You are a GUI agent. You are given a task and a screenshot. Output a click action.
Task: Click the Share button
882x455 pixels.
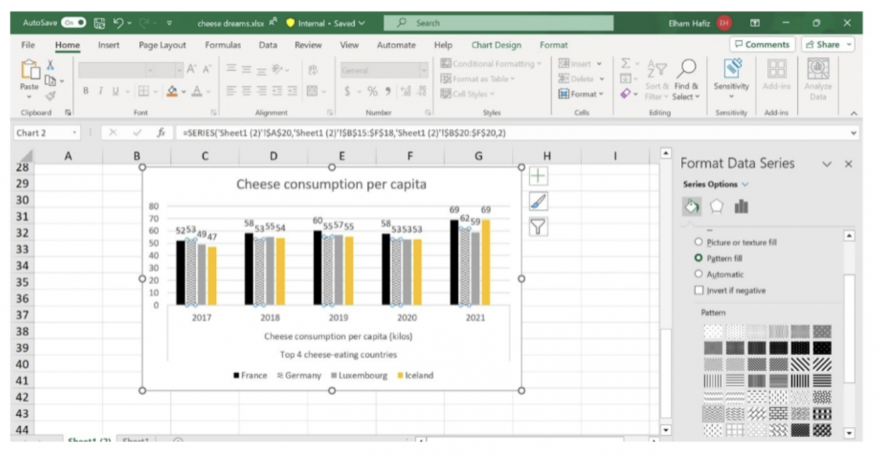827,45
